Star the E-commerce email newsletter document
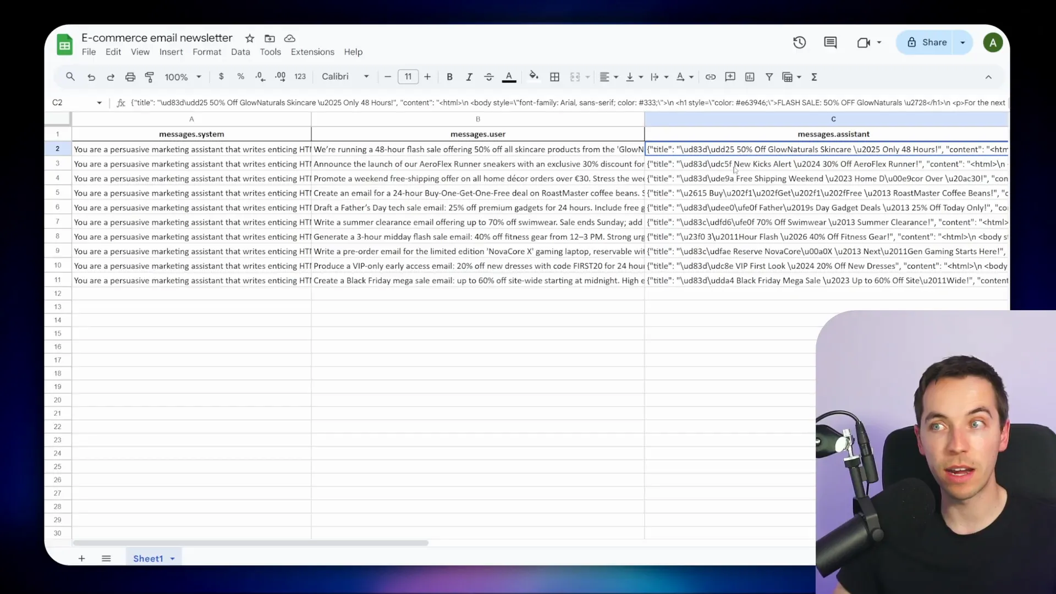Viewport: 1056px width, 594px height. tap(250, 38)
